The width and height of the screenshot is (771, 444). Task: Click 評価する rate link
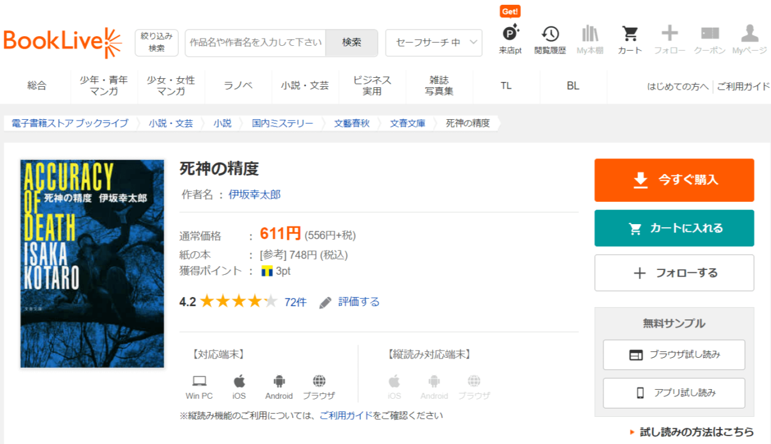click(x=359, y=302)
